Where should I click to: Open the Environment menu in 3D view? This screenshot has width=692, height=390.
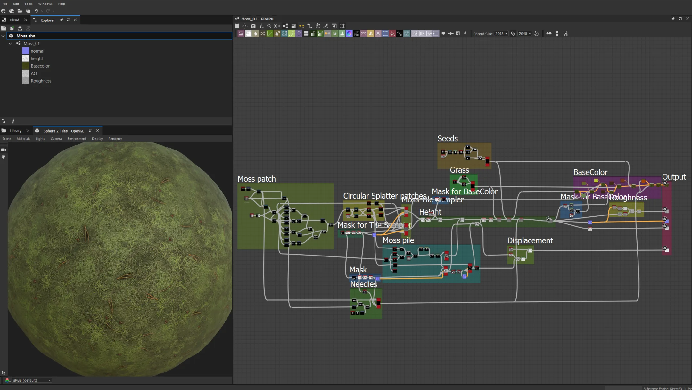point(77,139)
